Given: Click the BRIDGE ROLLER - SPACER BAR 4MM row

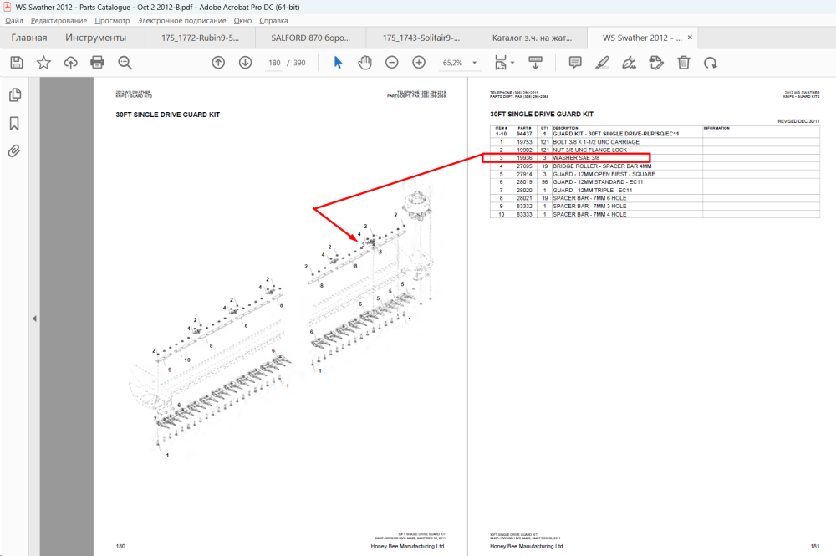Looking at the screenshot, I should point(655,166).
